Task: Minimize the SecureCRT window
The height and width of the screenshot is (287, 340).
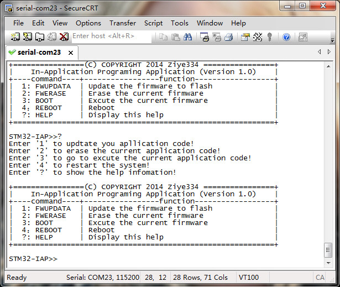Action: 287,6
